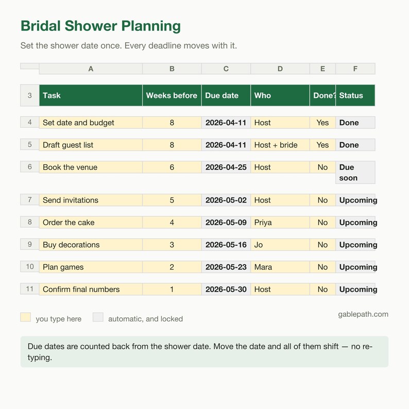
Task: Click the 'Book the venue' cell
Action: point(91,167)
